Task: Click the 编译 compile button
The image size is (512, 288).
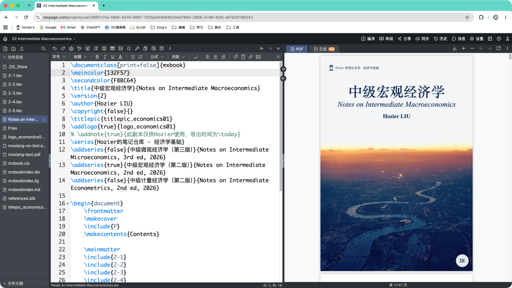Action: (x=368, y=39)
